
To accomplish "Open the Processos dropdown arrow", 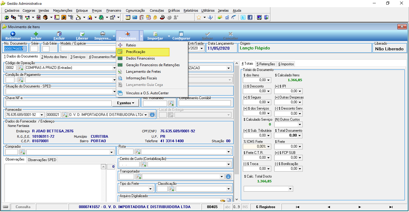I will tap(141, 35).
